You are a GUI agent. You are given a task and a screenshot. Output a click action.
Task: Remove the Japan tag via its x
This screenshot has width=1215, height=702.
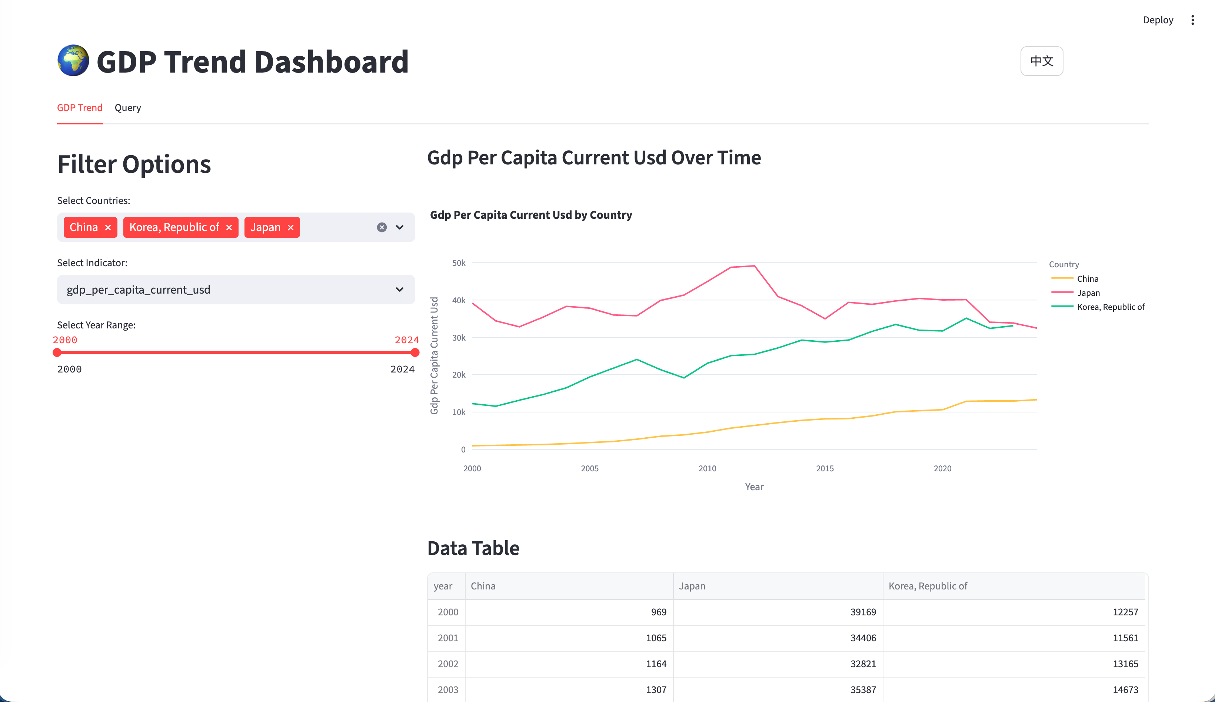click(290, 227)
